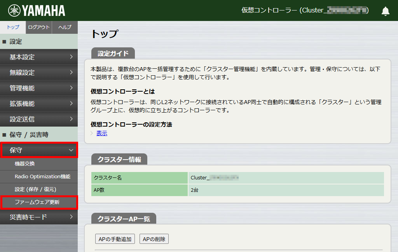Expand the 拡張機能 menu

(39, 103)
